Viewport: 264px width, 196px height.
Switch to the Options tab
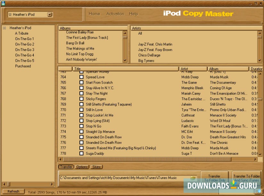82,167
